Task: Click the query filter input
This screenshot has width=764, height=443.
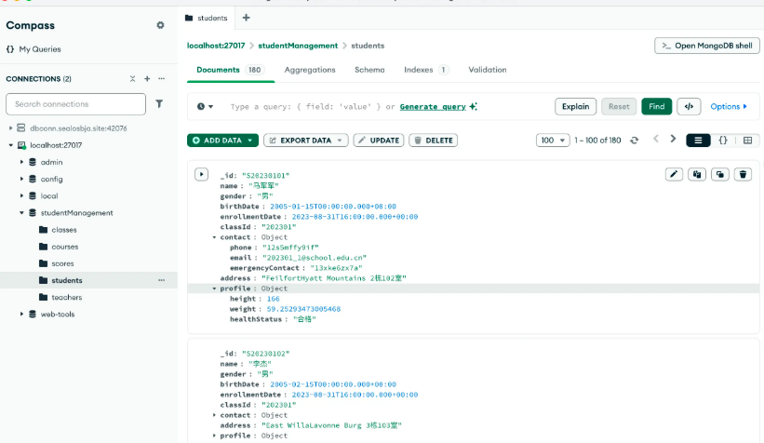Action: click(x=312, y=107)
